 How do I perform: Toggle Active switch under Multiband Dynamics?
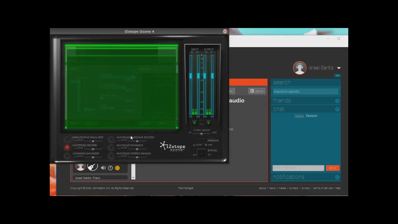point(122,148)
